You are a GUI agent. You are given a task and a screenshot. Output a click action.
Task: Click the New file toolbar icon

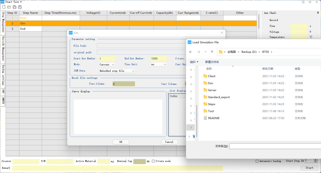4,7
